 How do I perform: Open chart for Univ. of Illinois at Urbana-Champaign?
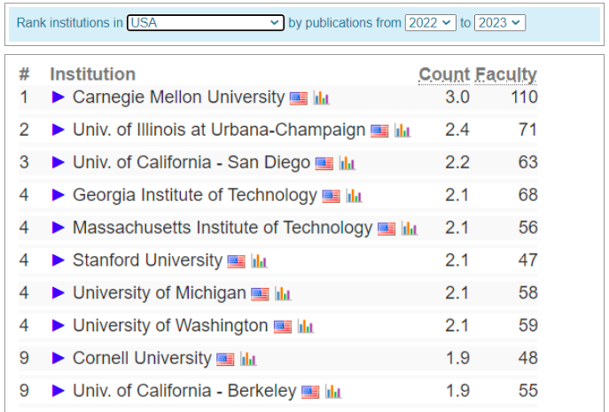[x=402, y=130]
